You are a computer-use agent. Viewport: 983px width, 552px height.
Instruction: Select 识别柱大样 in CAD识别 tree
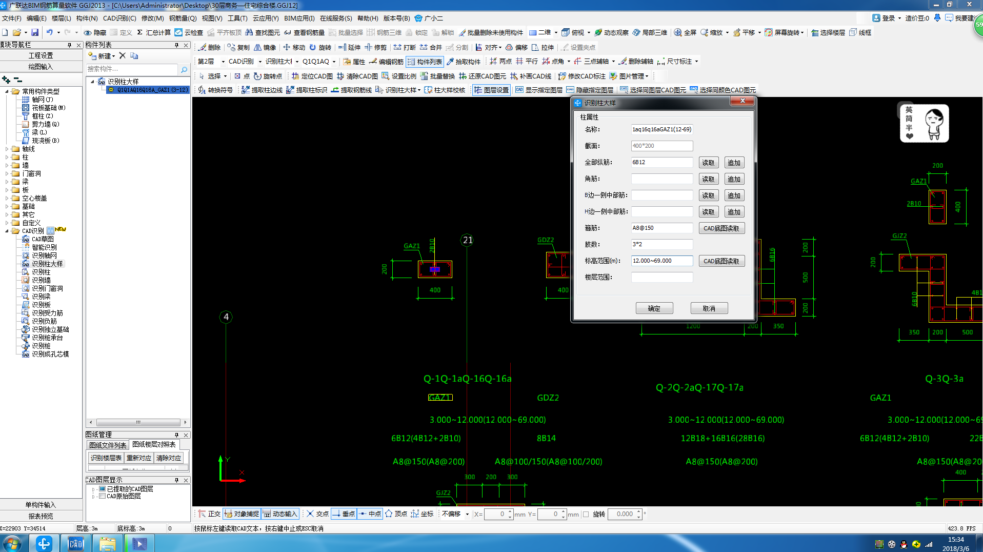47,264
